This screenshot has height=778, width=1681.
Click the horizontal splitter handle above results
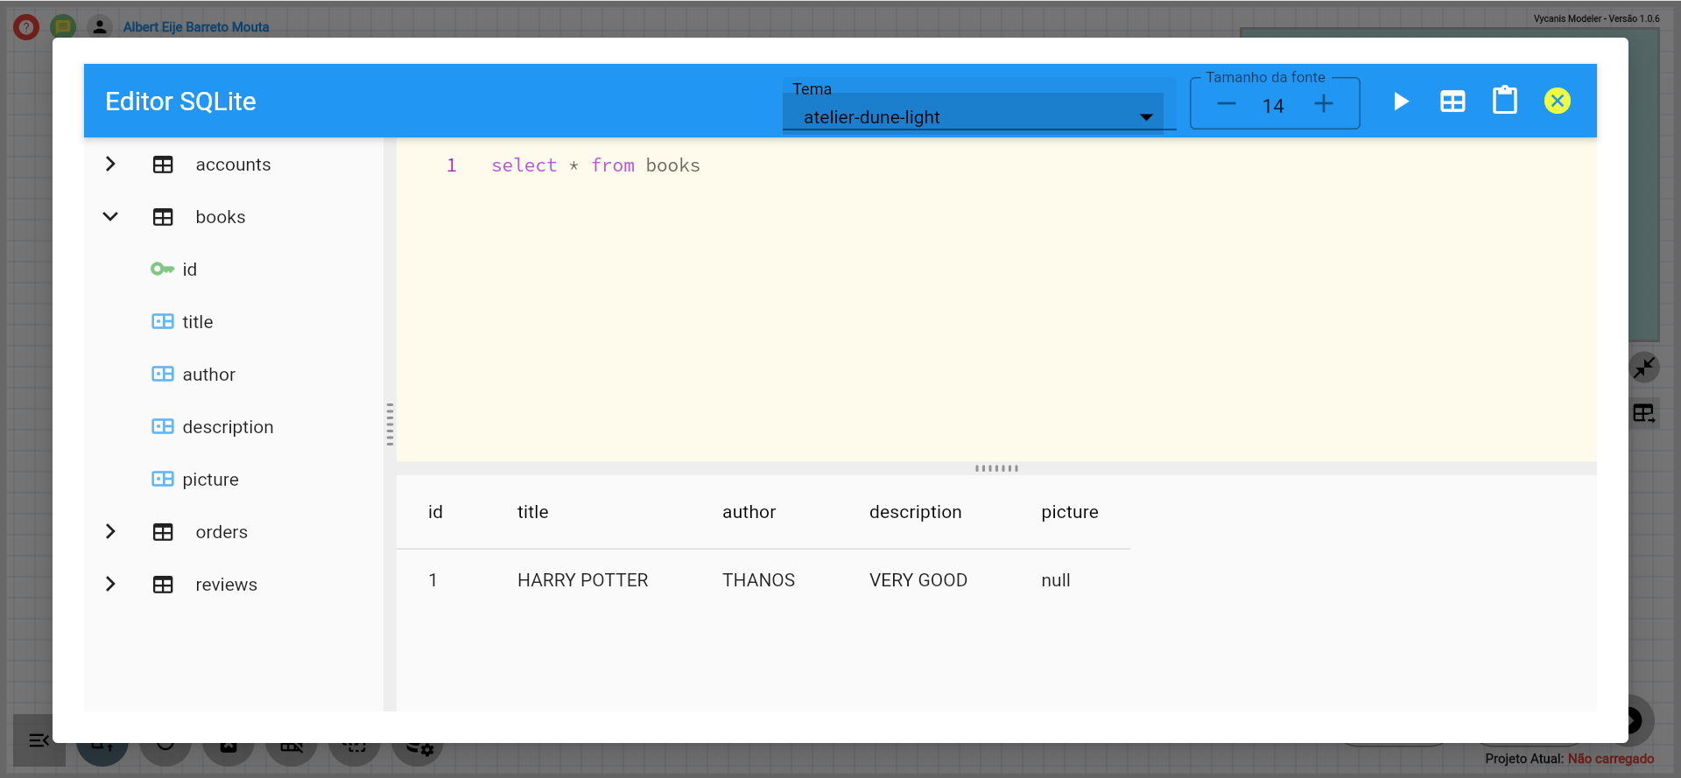tap(996, 468)
